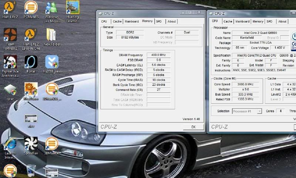Open the New Folder on desktop
The image size is (296, 178).
pos(52,37)
